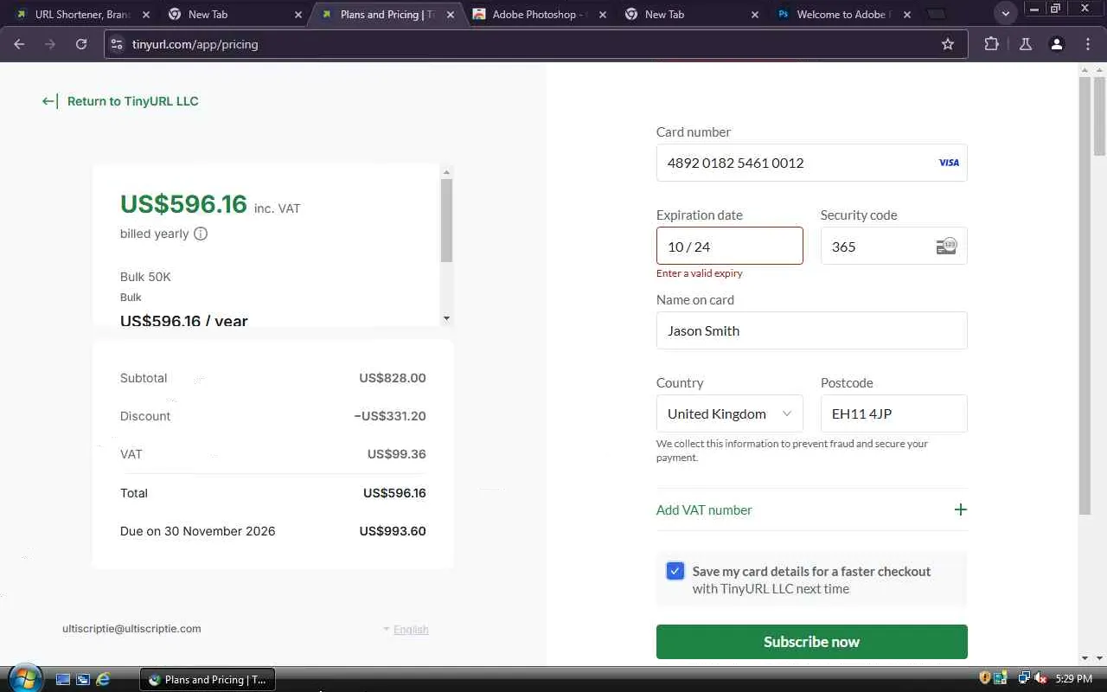The image size is (1107, 692).
Task: Click the muted volume tray icon
Action: [x=1041, y=679]
